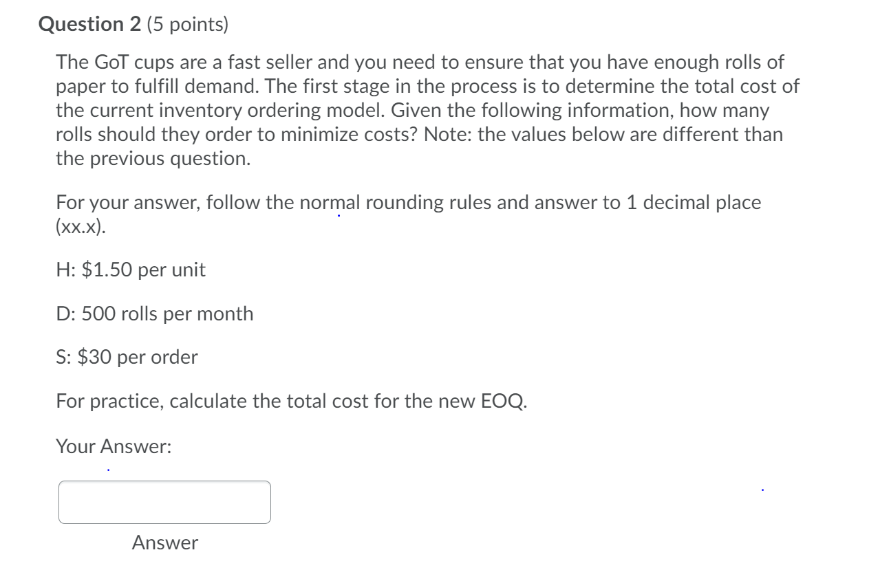Click the blue marker at the right edge
Viewport: 869px width, 570px height.
tap(762, 490)
